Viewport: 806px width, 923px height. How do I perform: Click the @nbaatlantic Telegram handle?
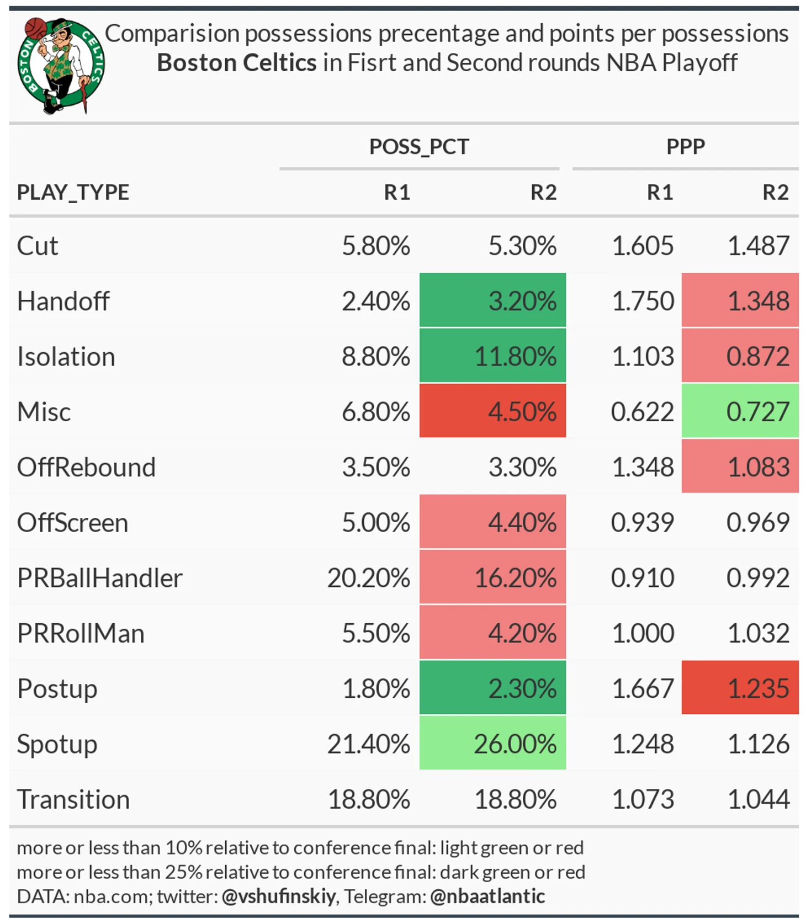[487, 896]
